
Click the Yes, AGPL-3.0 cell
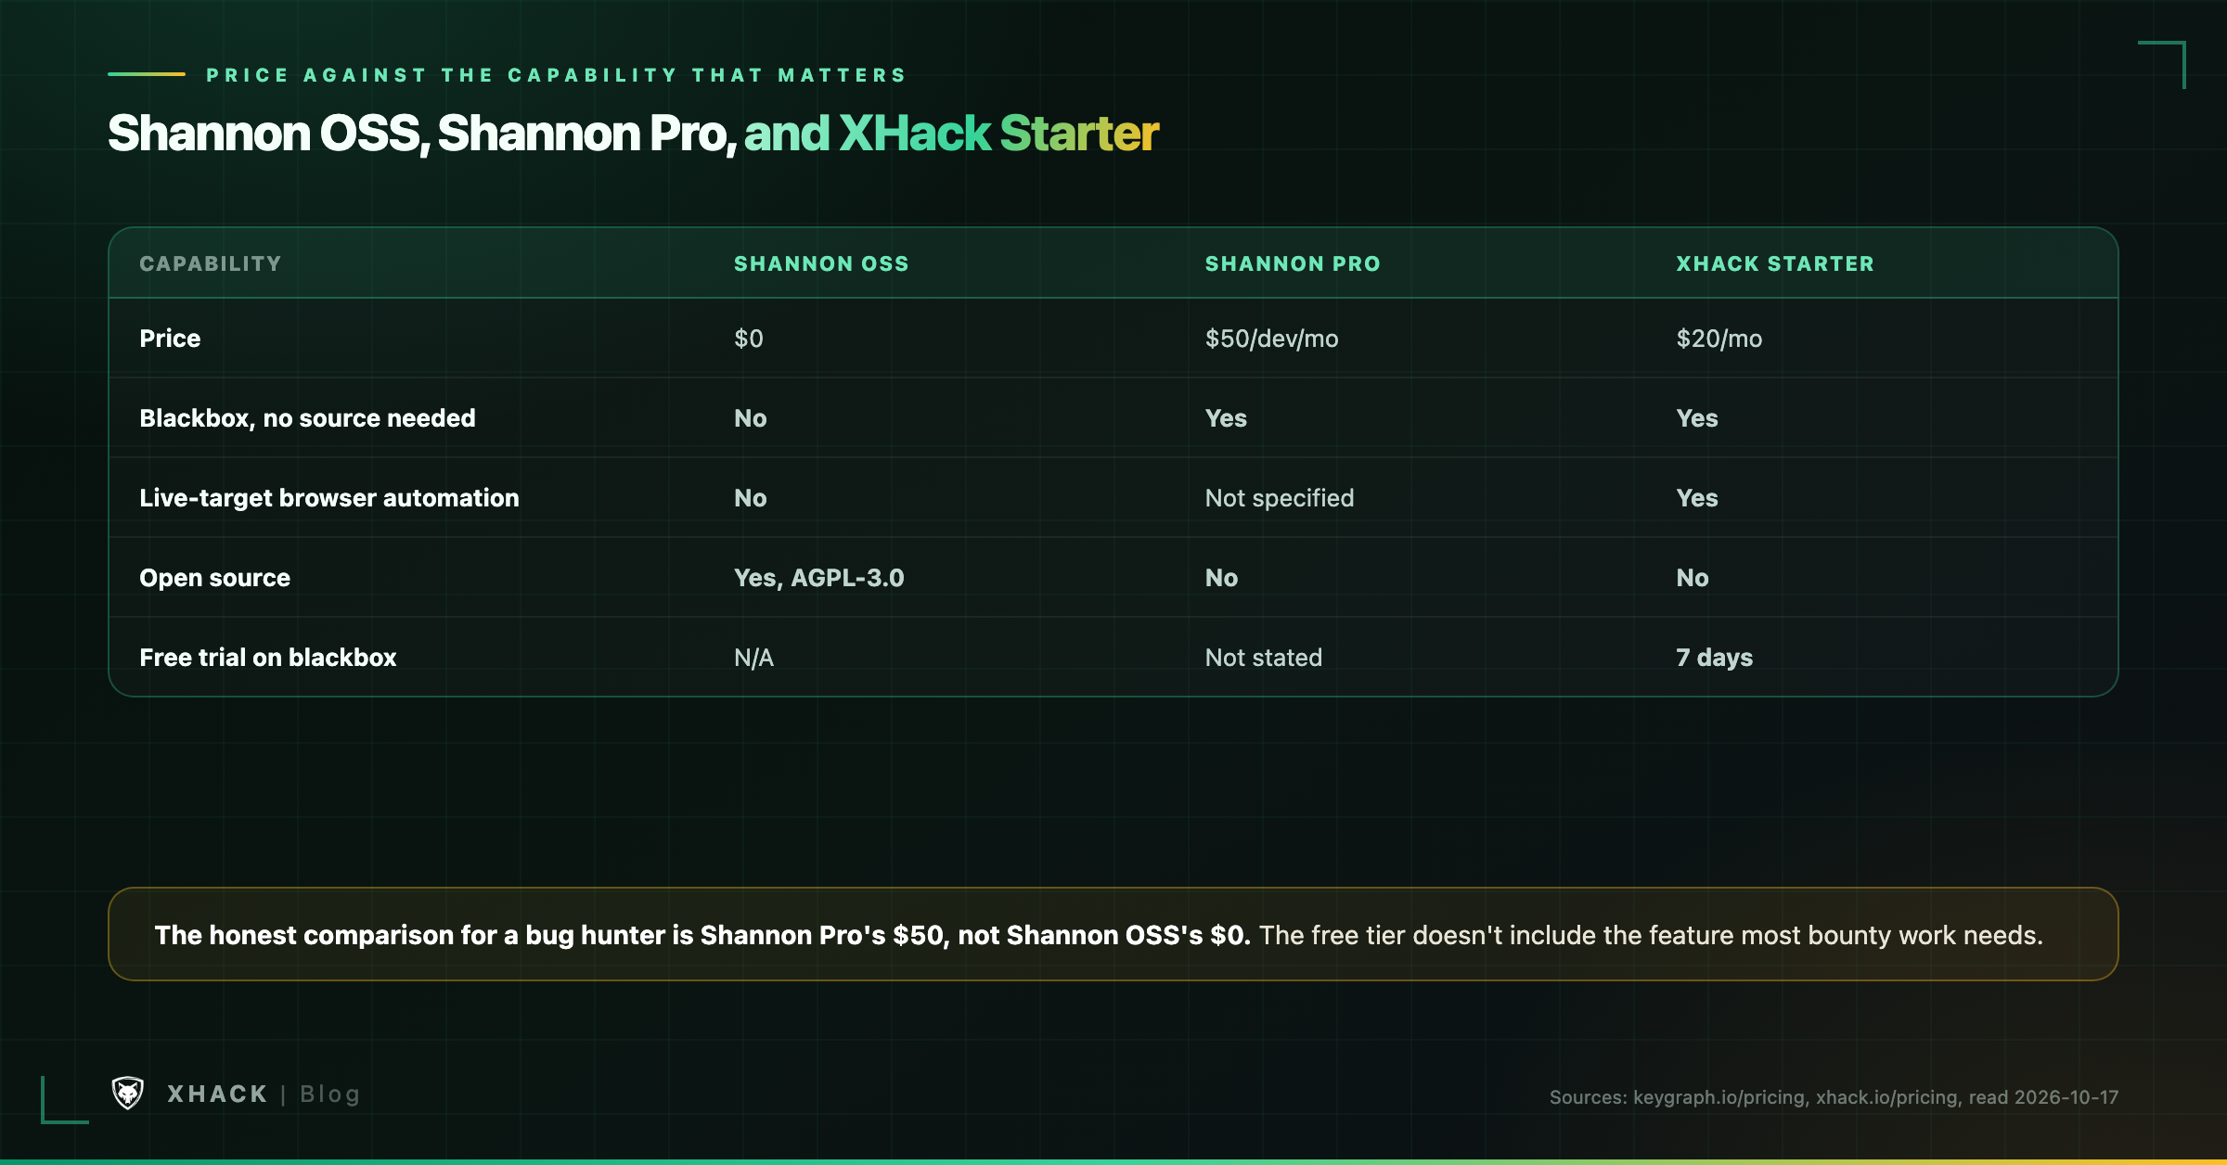819,578
